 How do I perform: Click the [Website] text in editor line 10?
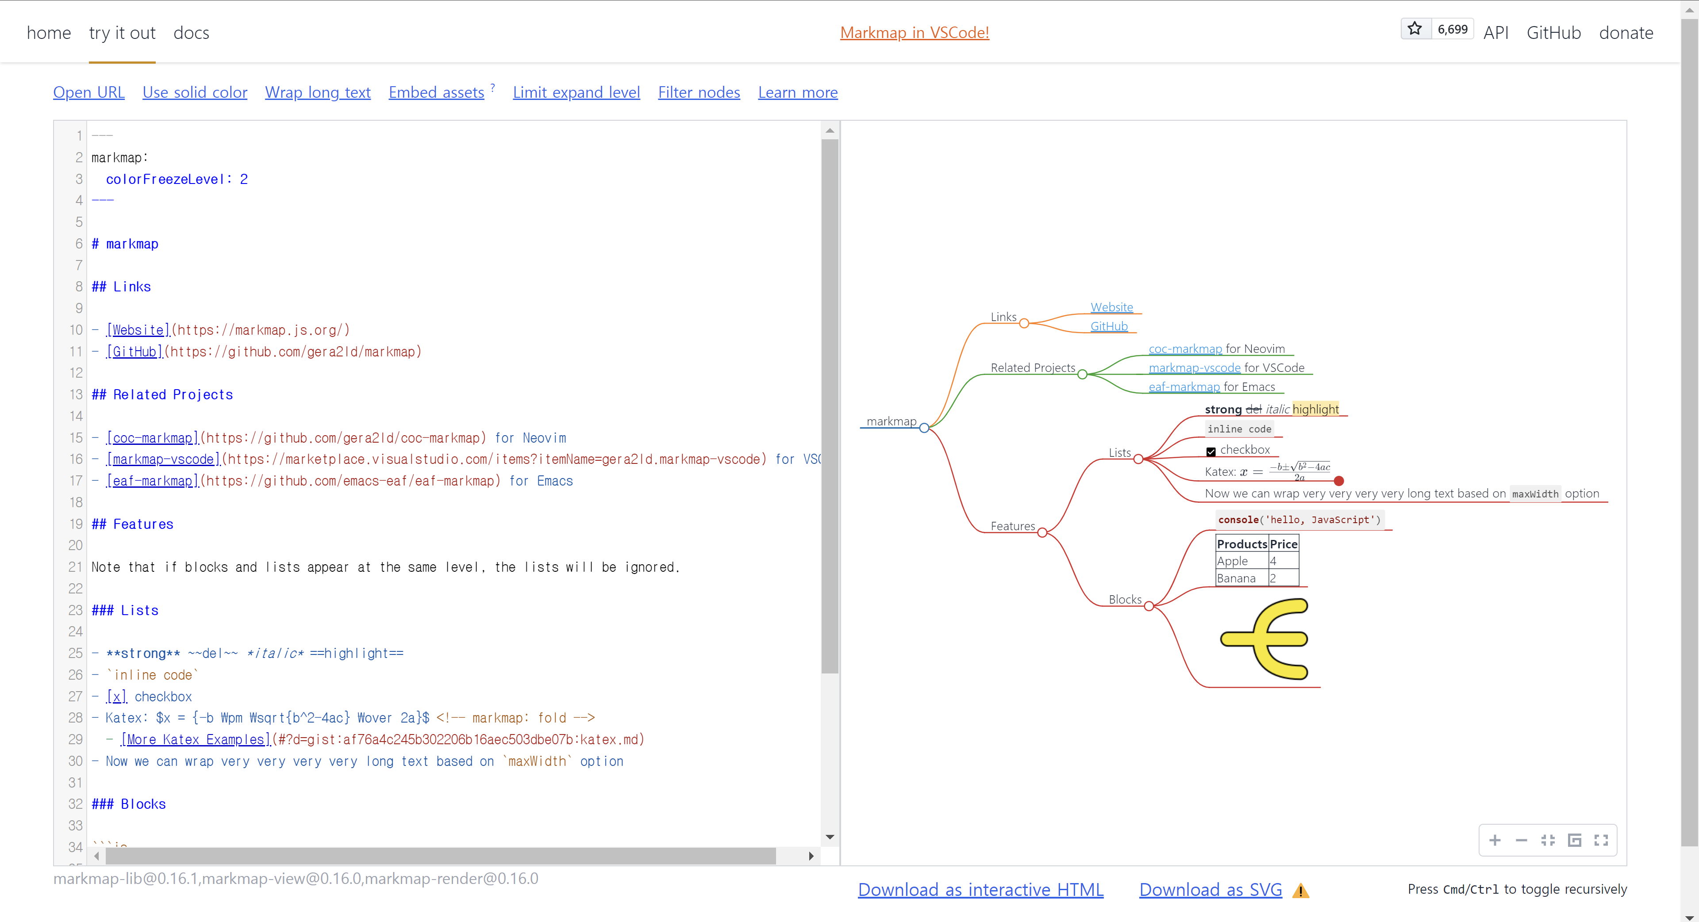138,330
